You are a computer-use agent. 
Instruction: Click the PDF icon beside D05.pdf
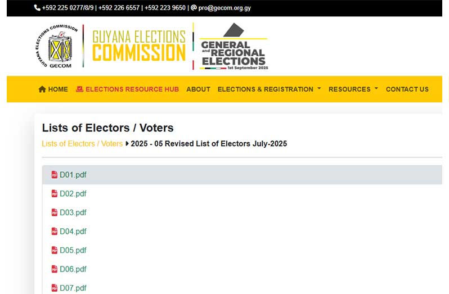(x=55, y=250)
